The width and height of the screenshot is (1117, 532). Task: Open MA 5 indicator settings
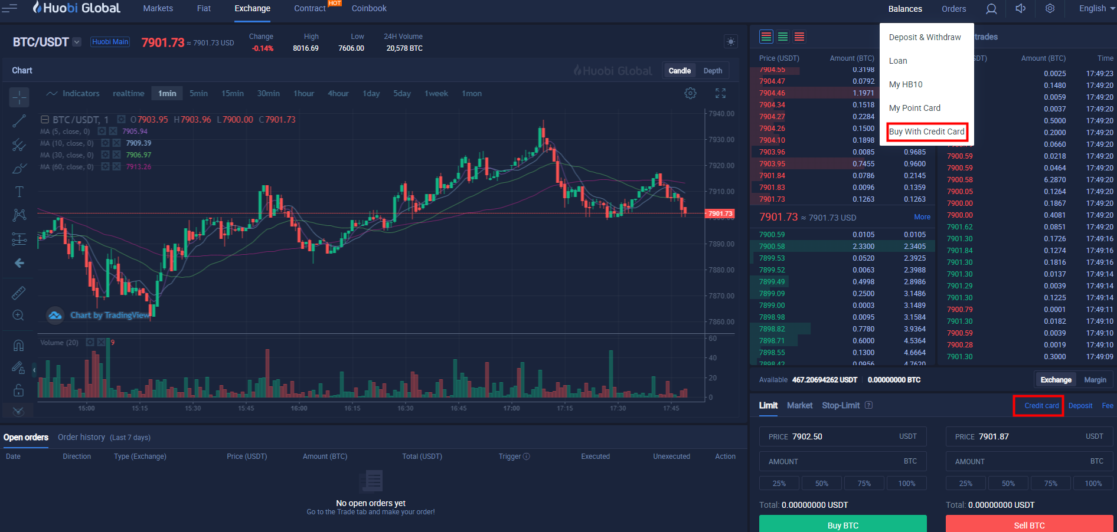(x=102, y=131)
